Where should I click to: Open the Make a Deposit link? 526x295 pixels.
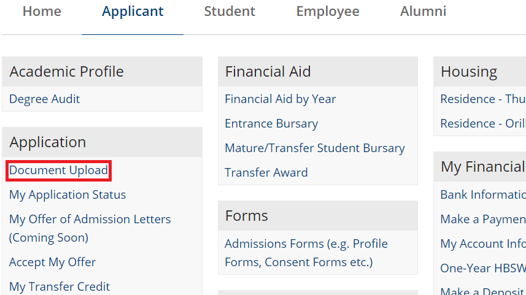[x=482, y=291]
